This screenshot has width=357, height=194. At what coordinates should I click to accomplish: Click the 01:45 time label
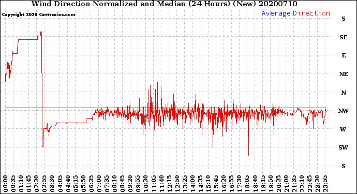29,184
